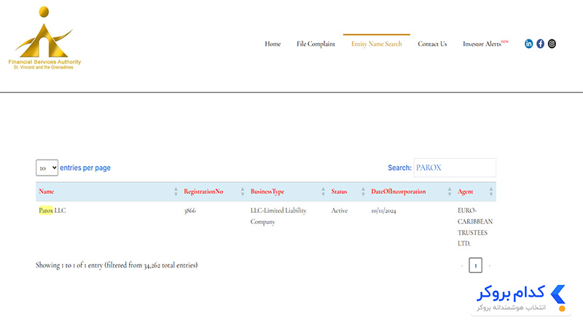This screenshot has height=328, width=583.
Task: Select Entity Name Search tab
Action: coord(377,44)
